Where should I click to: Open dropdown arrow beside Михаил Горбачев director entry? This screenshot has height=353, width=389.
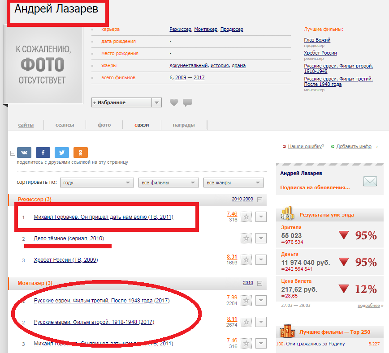click(261, 217)
